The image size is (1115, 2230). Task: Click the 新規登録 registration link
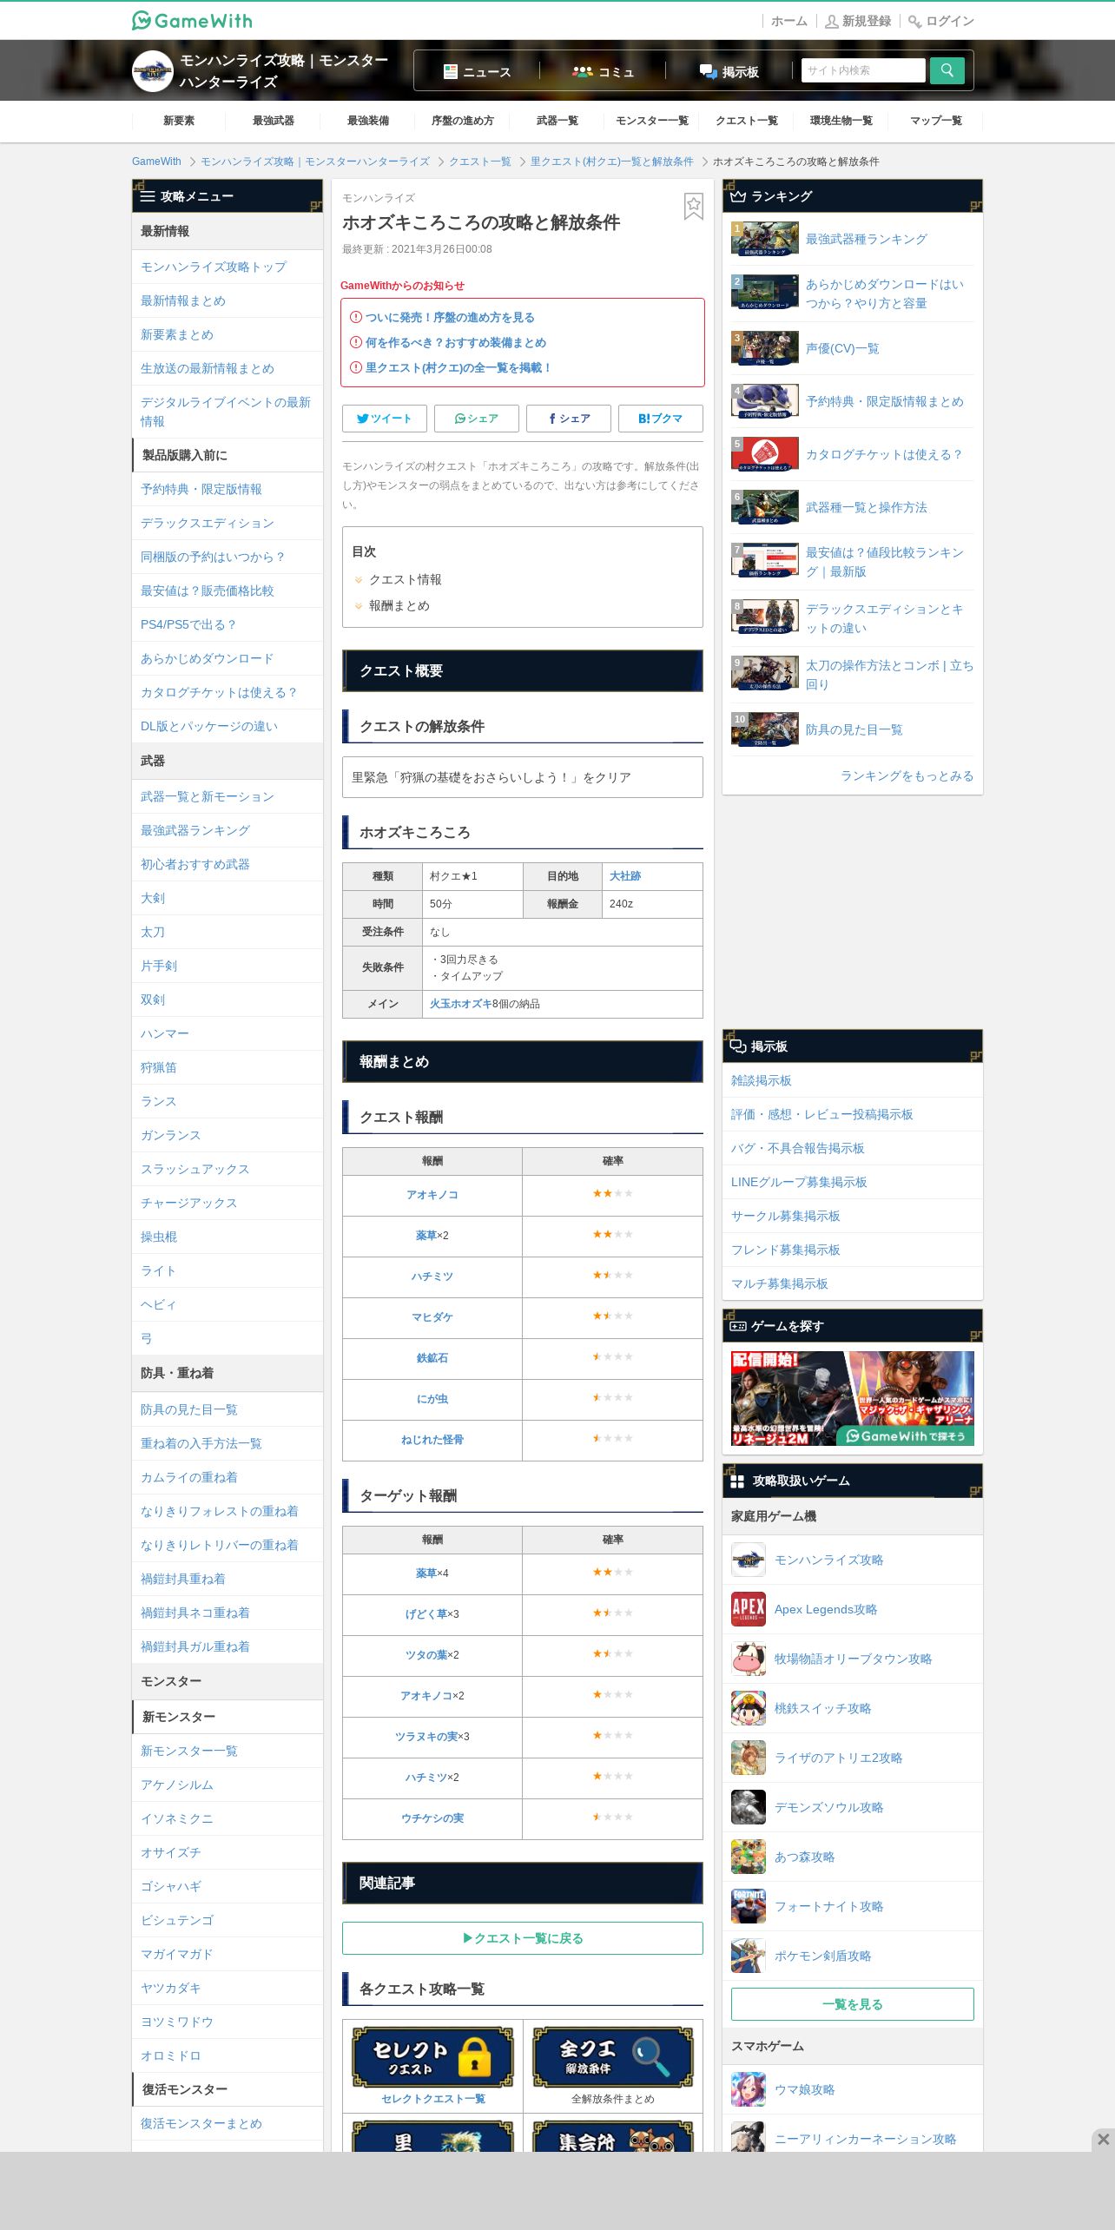[x=858, y=21]
